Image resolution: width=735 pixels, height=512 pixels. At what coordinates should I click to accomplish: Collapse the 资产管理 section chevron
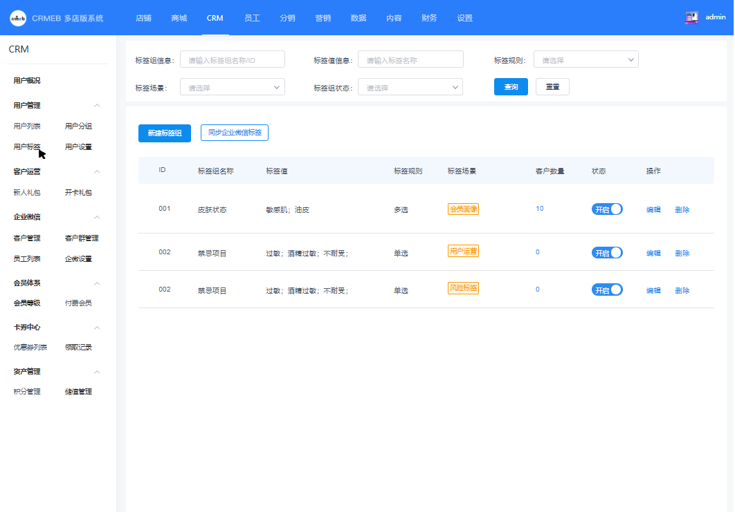tap(97, 372)
